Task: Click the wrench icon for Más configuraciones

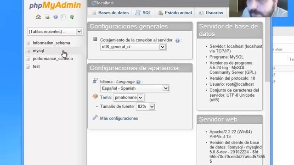Action: click(95, 117)
